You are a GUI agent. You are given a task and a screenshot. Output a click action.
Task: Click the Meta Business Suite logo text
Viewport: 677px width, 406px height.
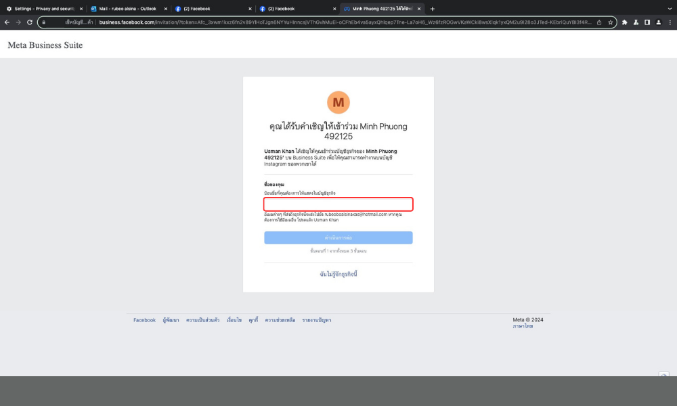pyautogui.click(x=45, y=45)
